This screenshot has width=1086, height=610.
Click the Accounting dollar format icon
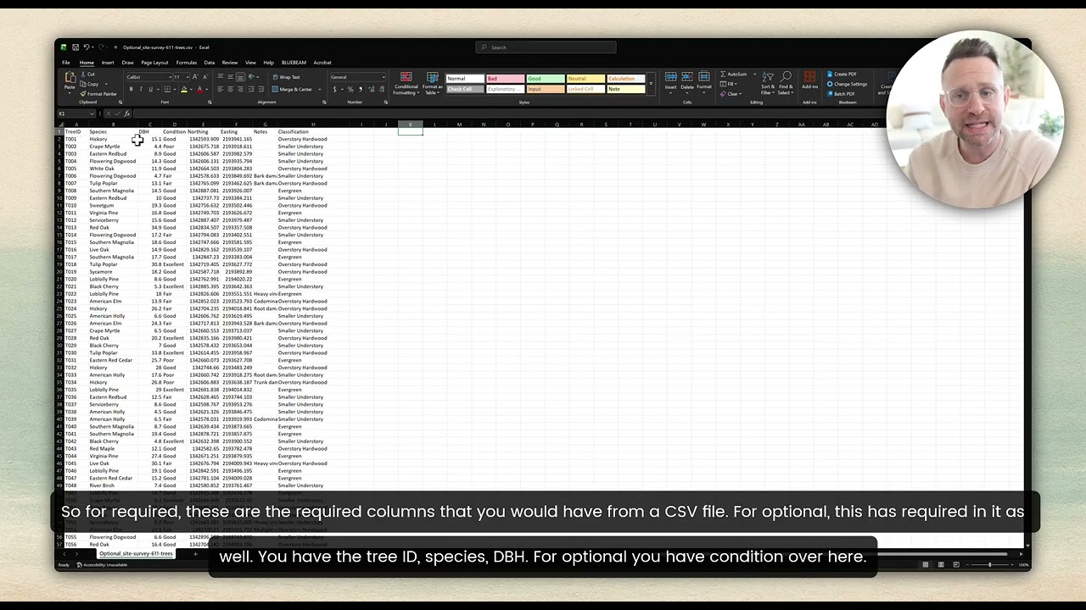(335, 89)
